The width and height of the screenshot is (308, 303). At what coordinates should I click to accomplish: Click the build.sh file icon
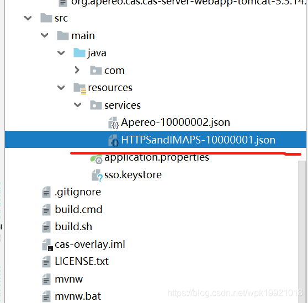click(46, 227)
